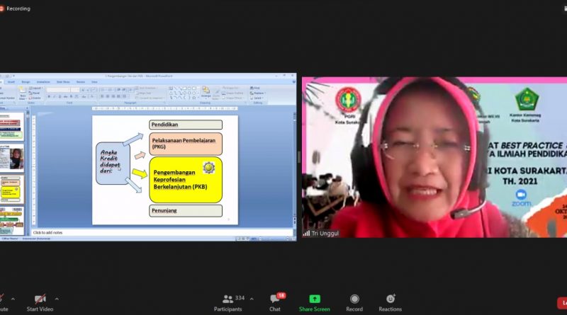Expand audio options arrow beside the microphone
Viewport: 567px width, 315px height.
click(x=14, y=299)
